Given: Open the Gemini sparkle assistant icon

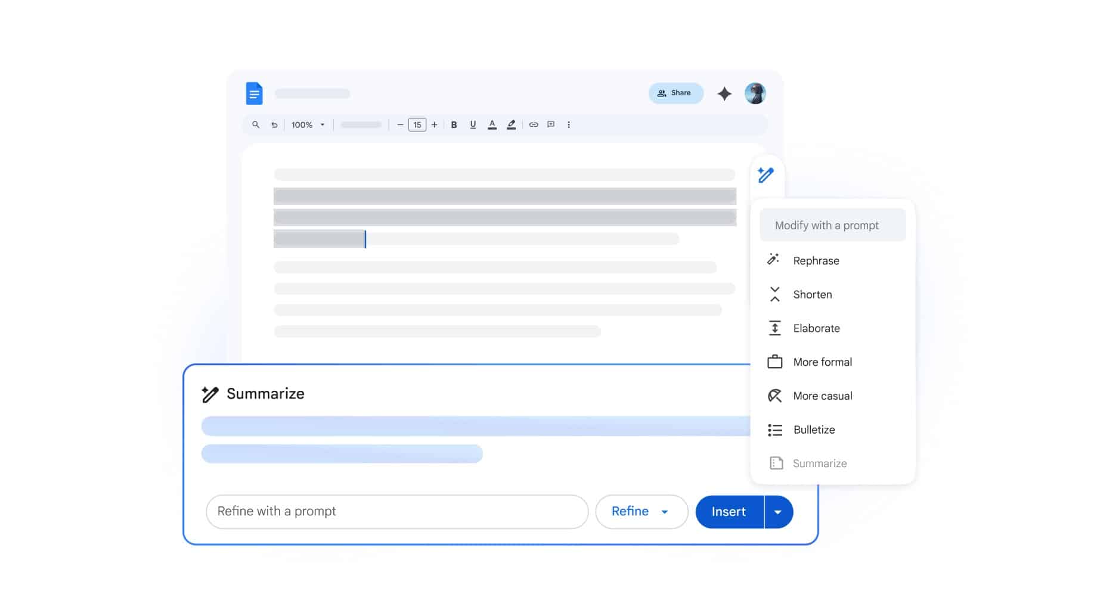Looking at the screenshot, I should (x=724, y=94).
